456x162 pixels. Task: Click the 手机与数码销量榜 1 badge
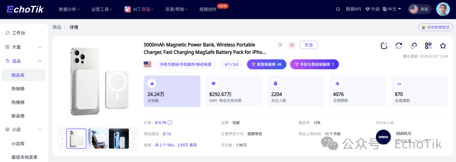point(315,64)
